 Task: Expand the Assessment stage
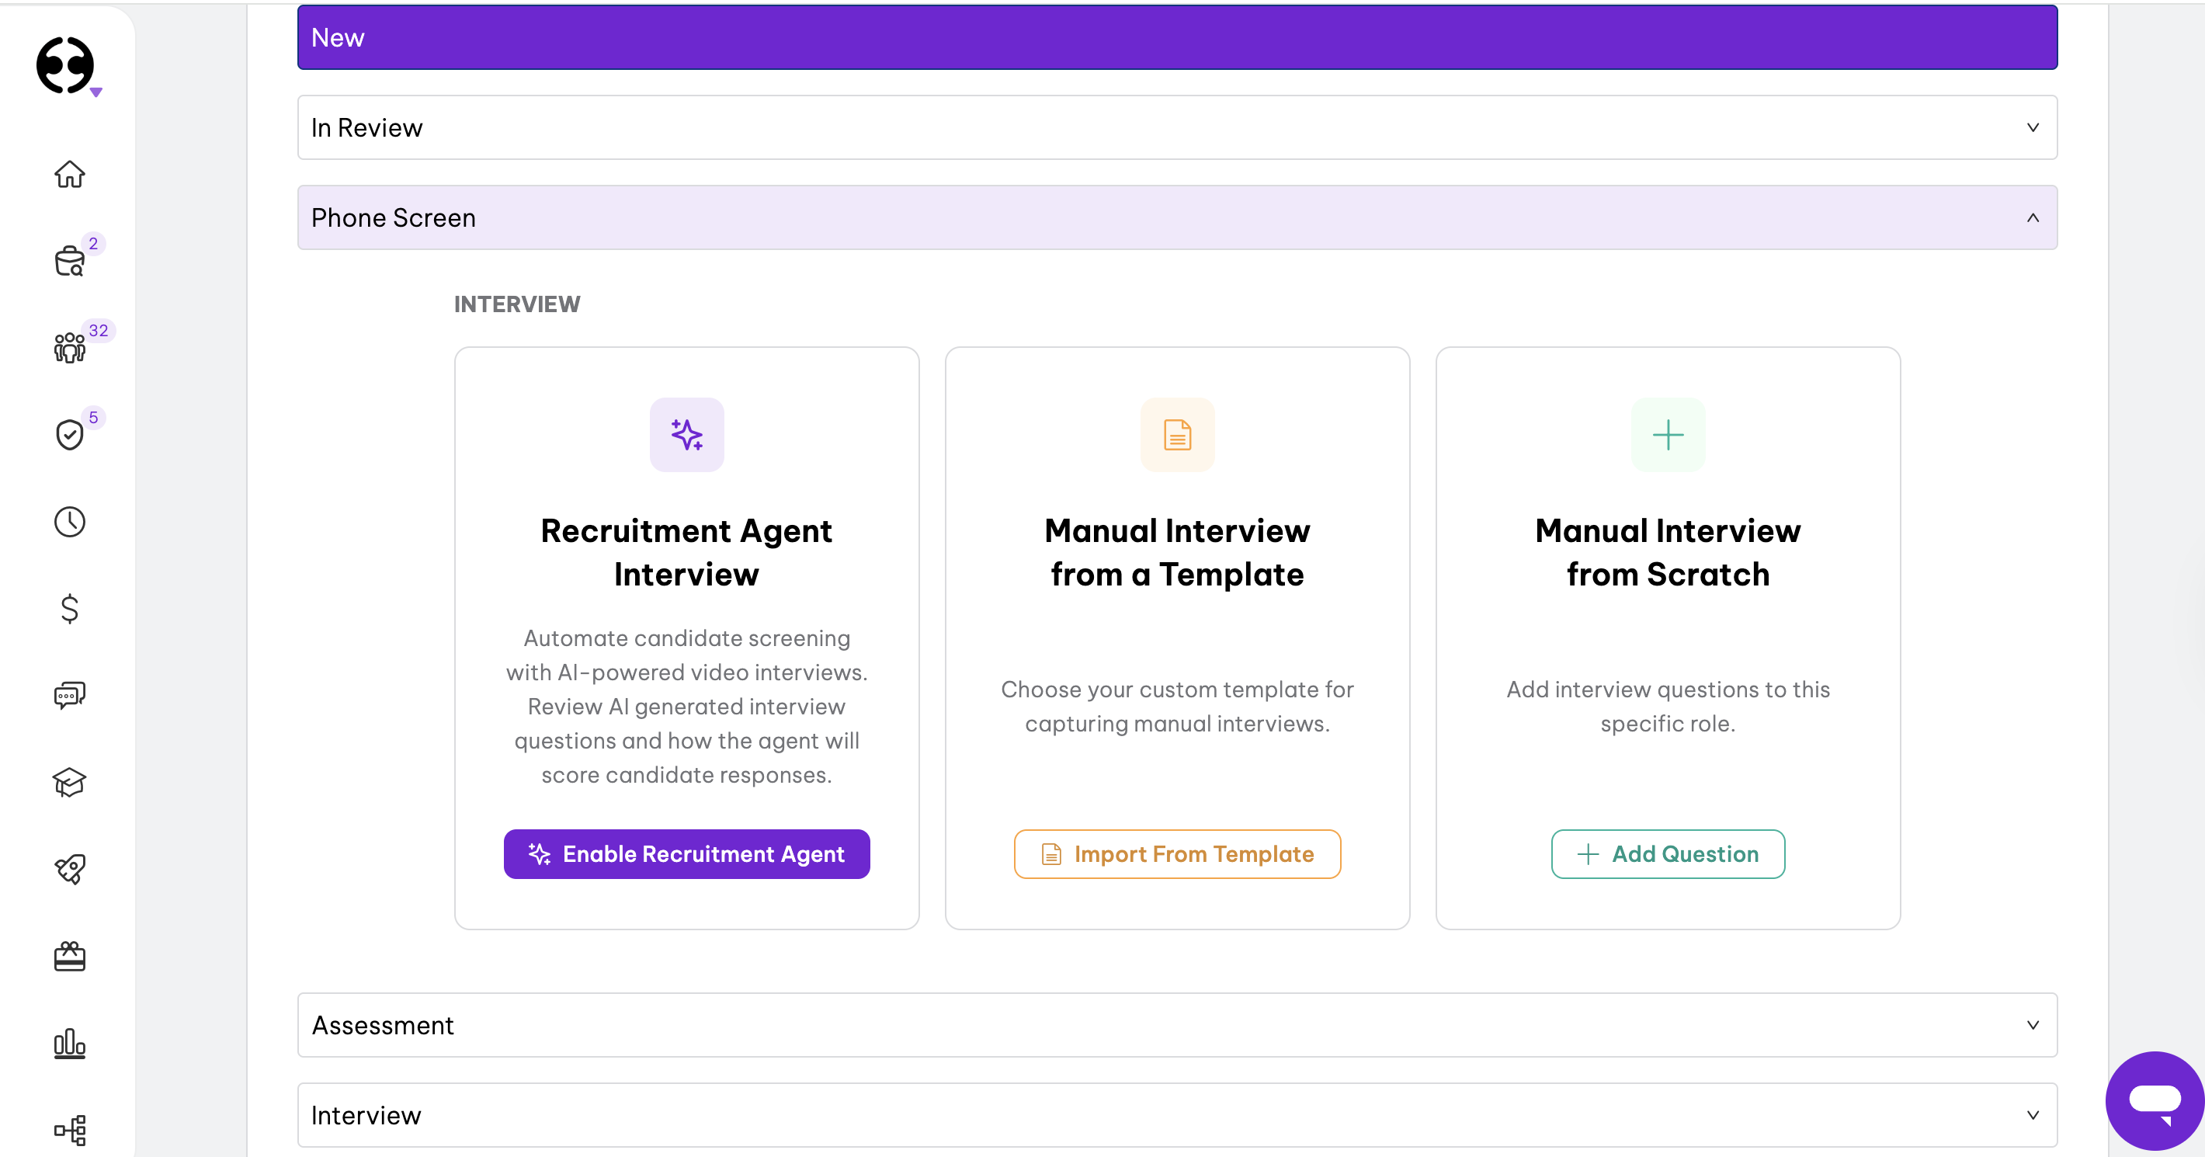1177,1025
